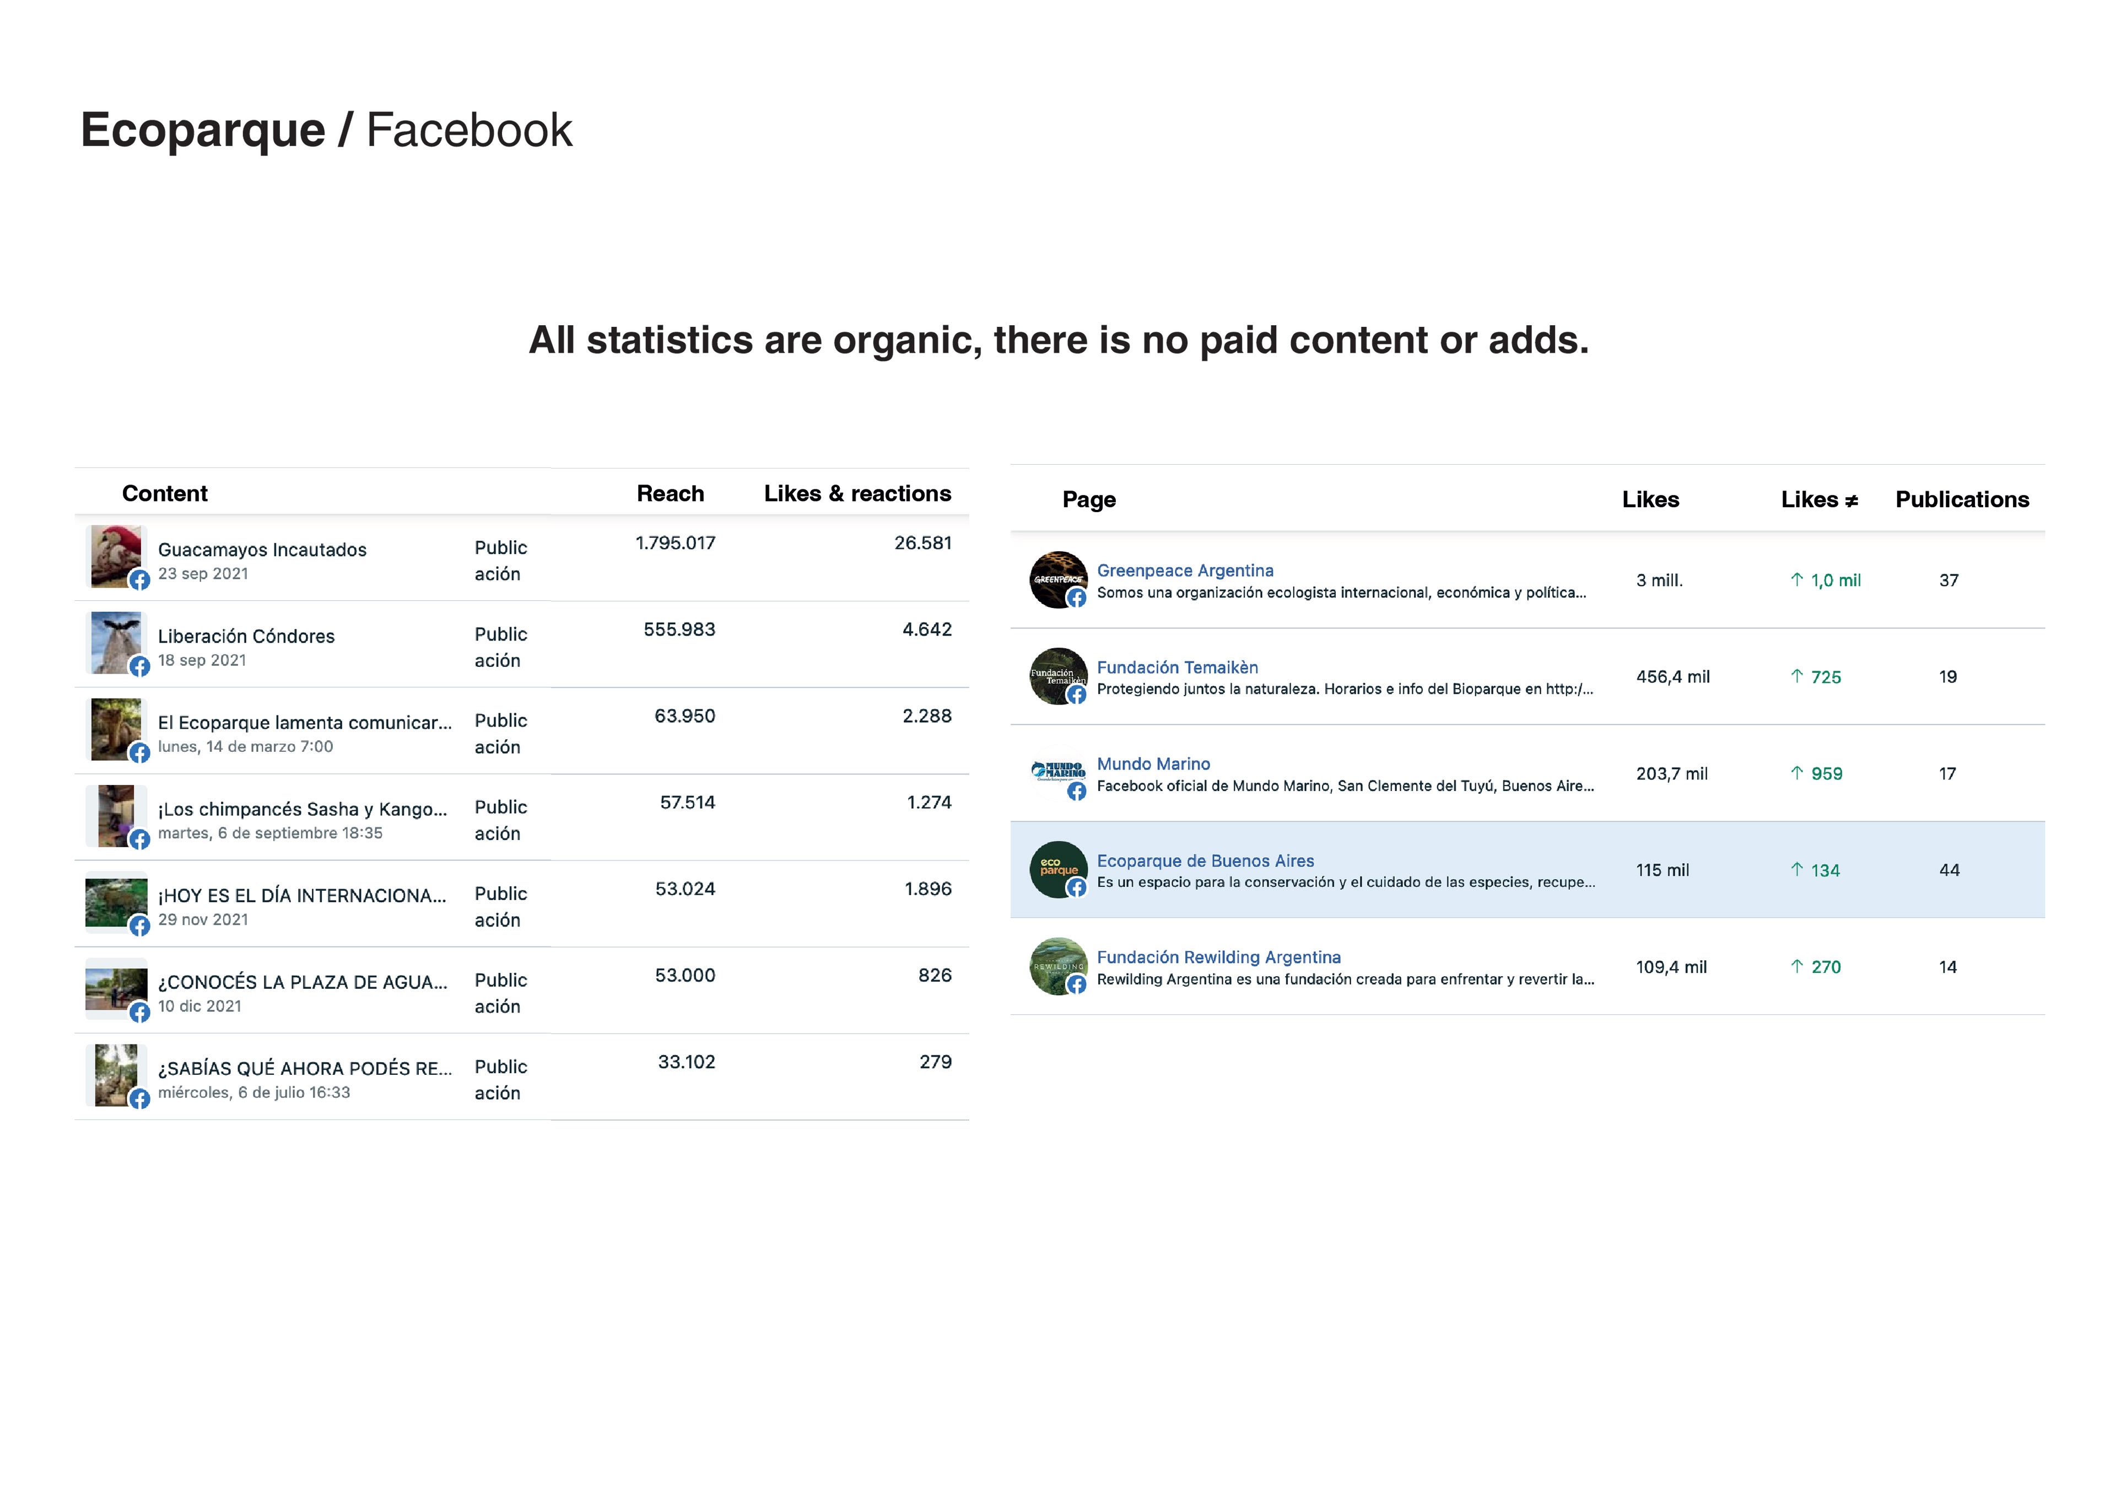Click the Likes & reactions column header
2116x1491 pixels.
[x=857, y=493]
